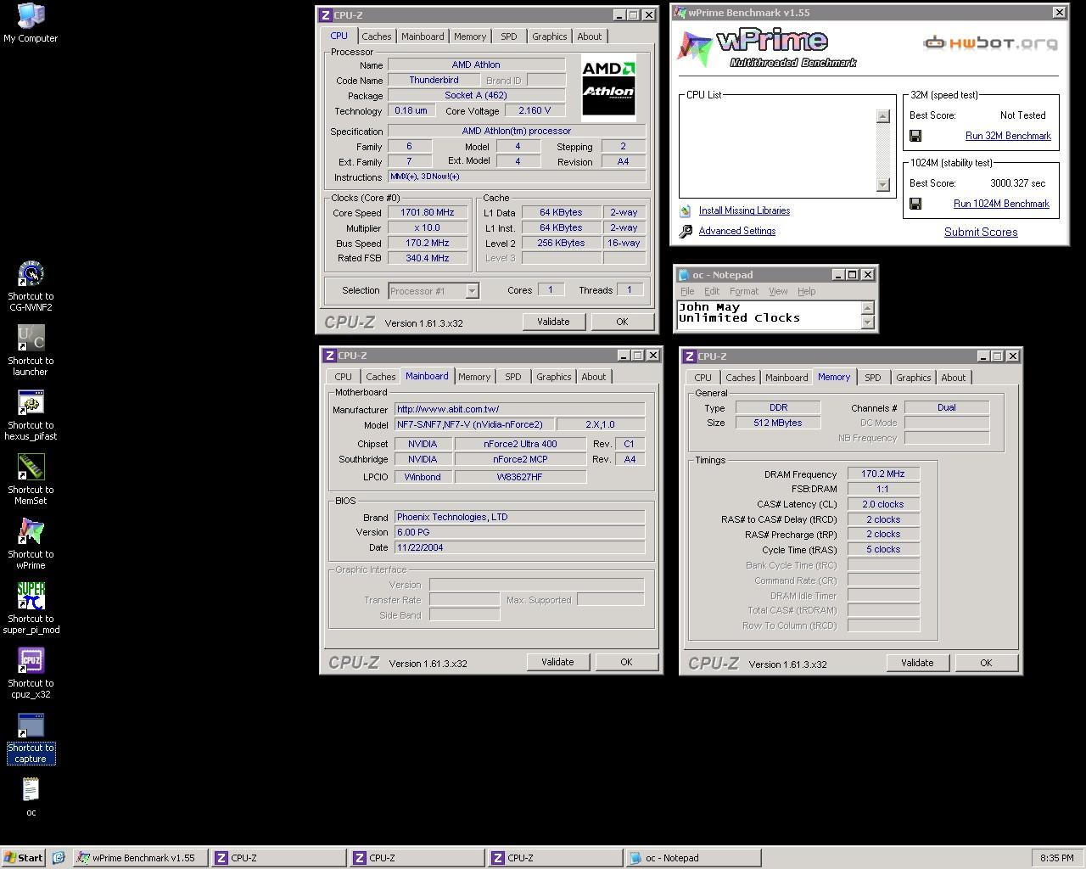Click the save icon under 32M Best Score
1086x869 pixels.
click(x=915, y=136)
